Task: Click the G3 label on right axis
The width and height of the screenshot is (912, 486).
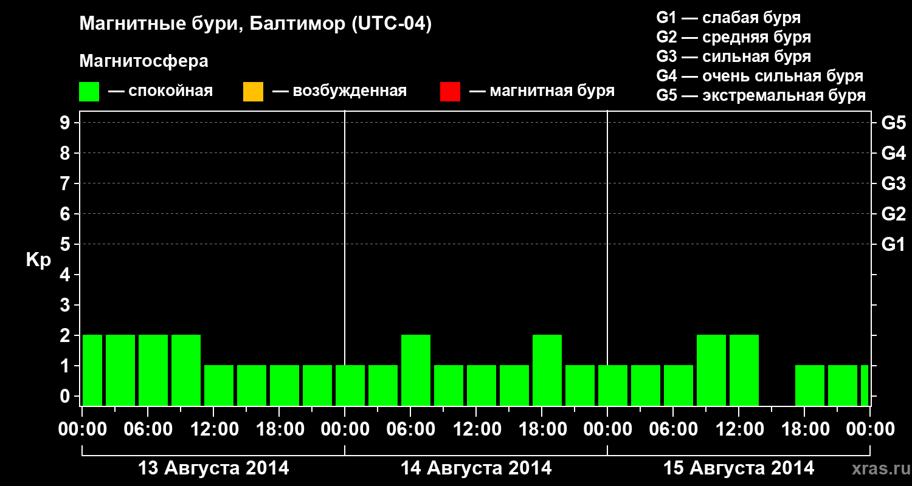Action: (x=894, y=183)
